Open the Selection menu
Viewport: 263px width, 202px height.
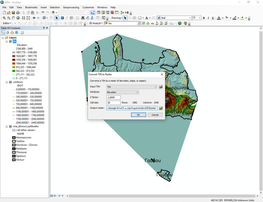(55, 7)
